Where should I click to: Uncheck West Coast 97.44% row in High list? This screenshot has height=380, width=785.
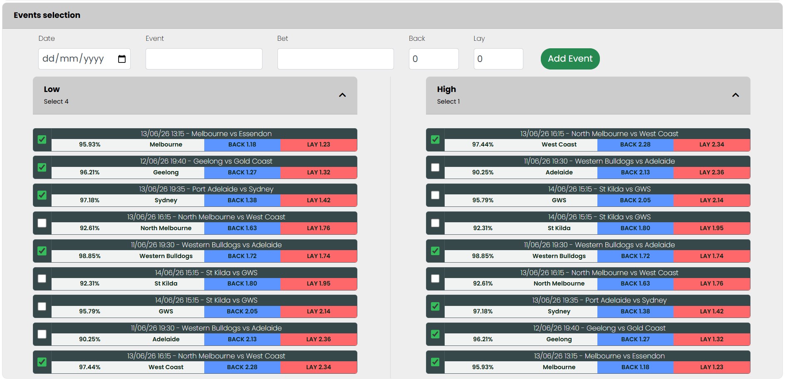(435, 139)
